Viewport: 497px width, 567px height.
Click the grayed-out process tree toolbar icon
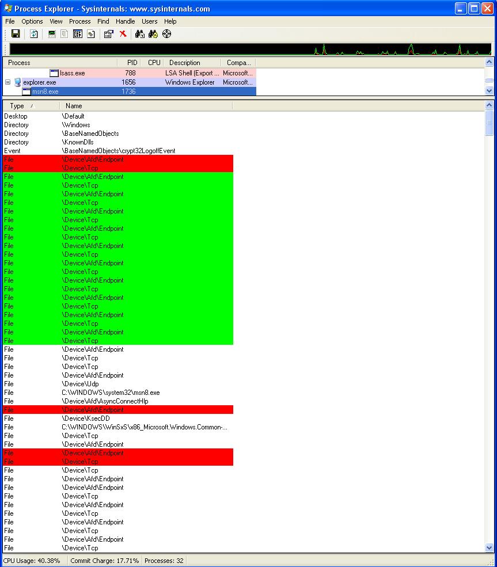[65, 34]
